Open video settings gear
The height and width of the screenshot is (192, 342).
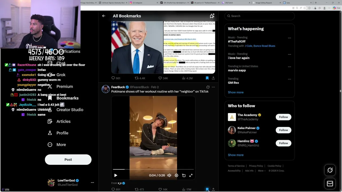click(176, 175)
